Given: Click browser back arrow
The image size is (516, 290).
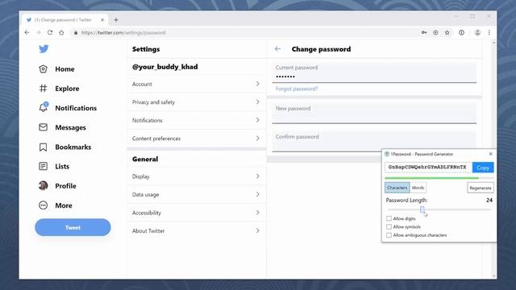Looking at the screenshot, I should point(27,32).
